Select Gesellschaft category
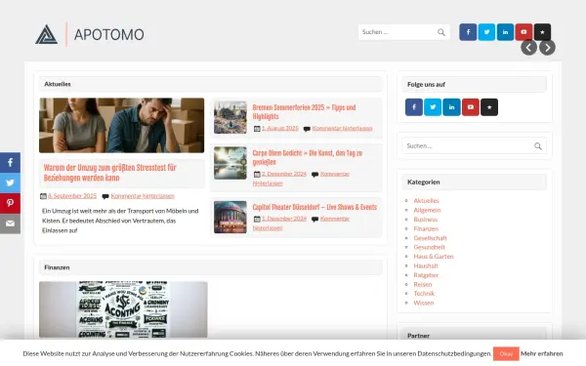The height and width of the screenshot is (366, 586). (x=430, y=238)
